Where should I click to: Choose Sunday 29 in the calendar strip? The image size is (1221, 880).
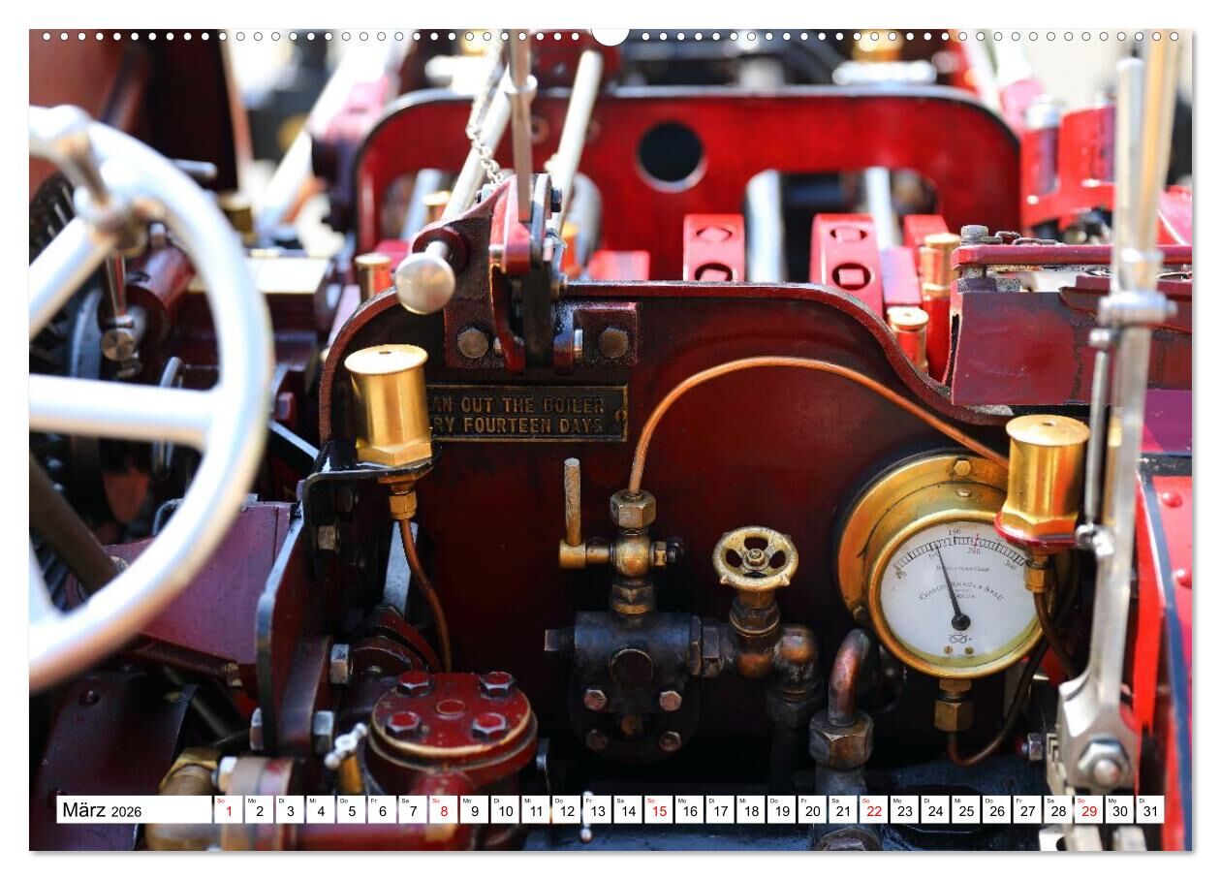point(1088,810)
